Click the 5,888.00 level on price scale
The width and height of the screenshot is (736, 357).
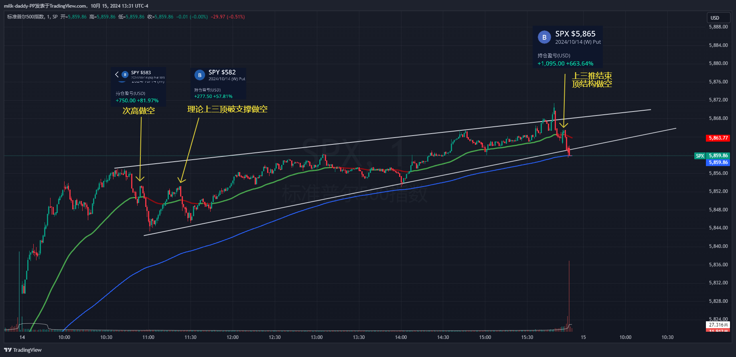(718, 27)
